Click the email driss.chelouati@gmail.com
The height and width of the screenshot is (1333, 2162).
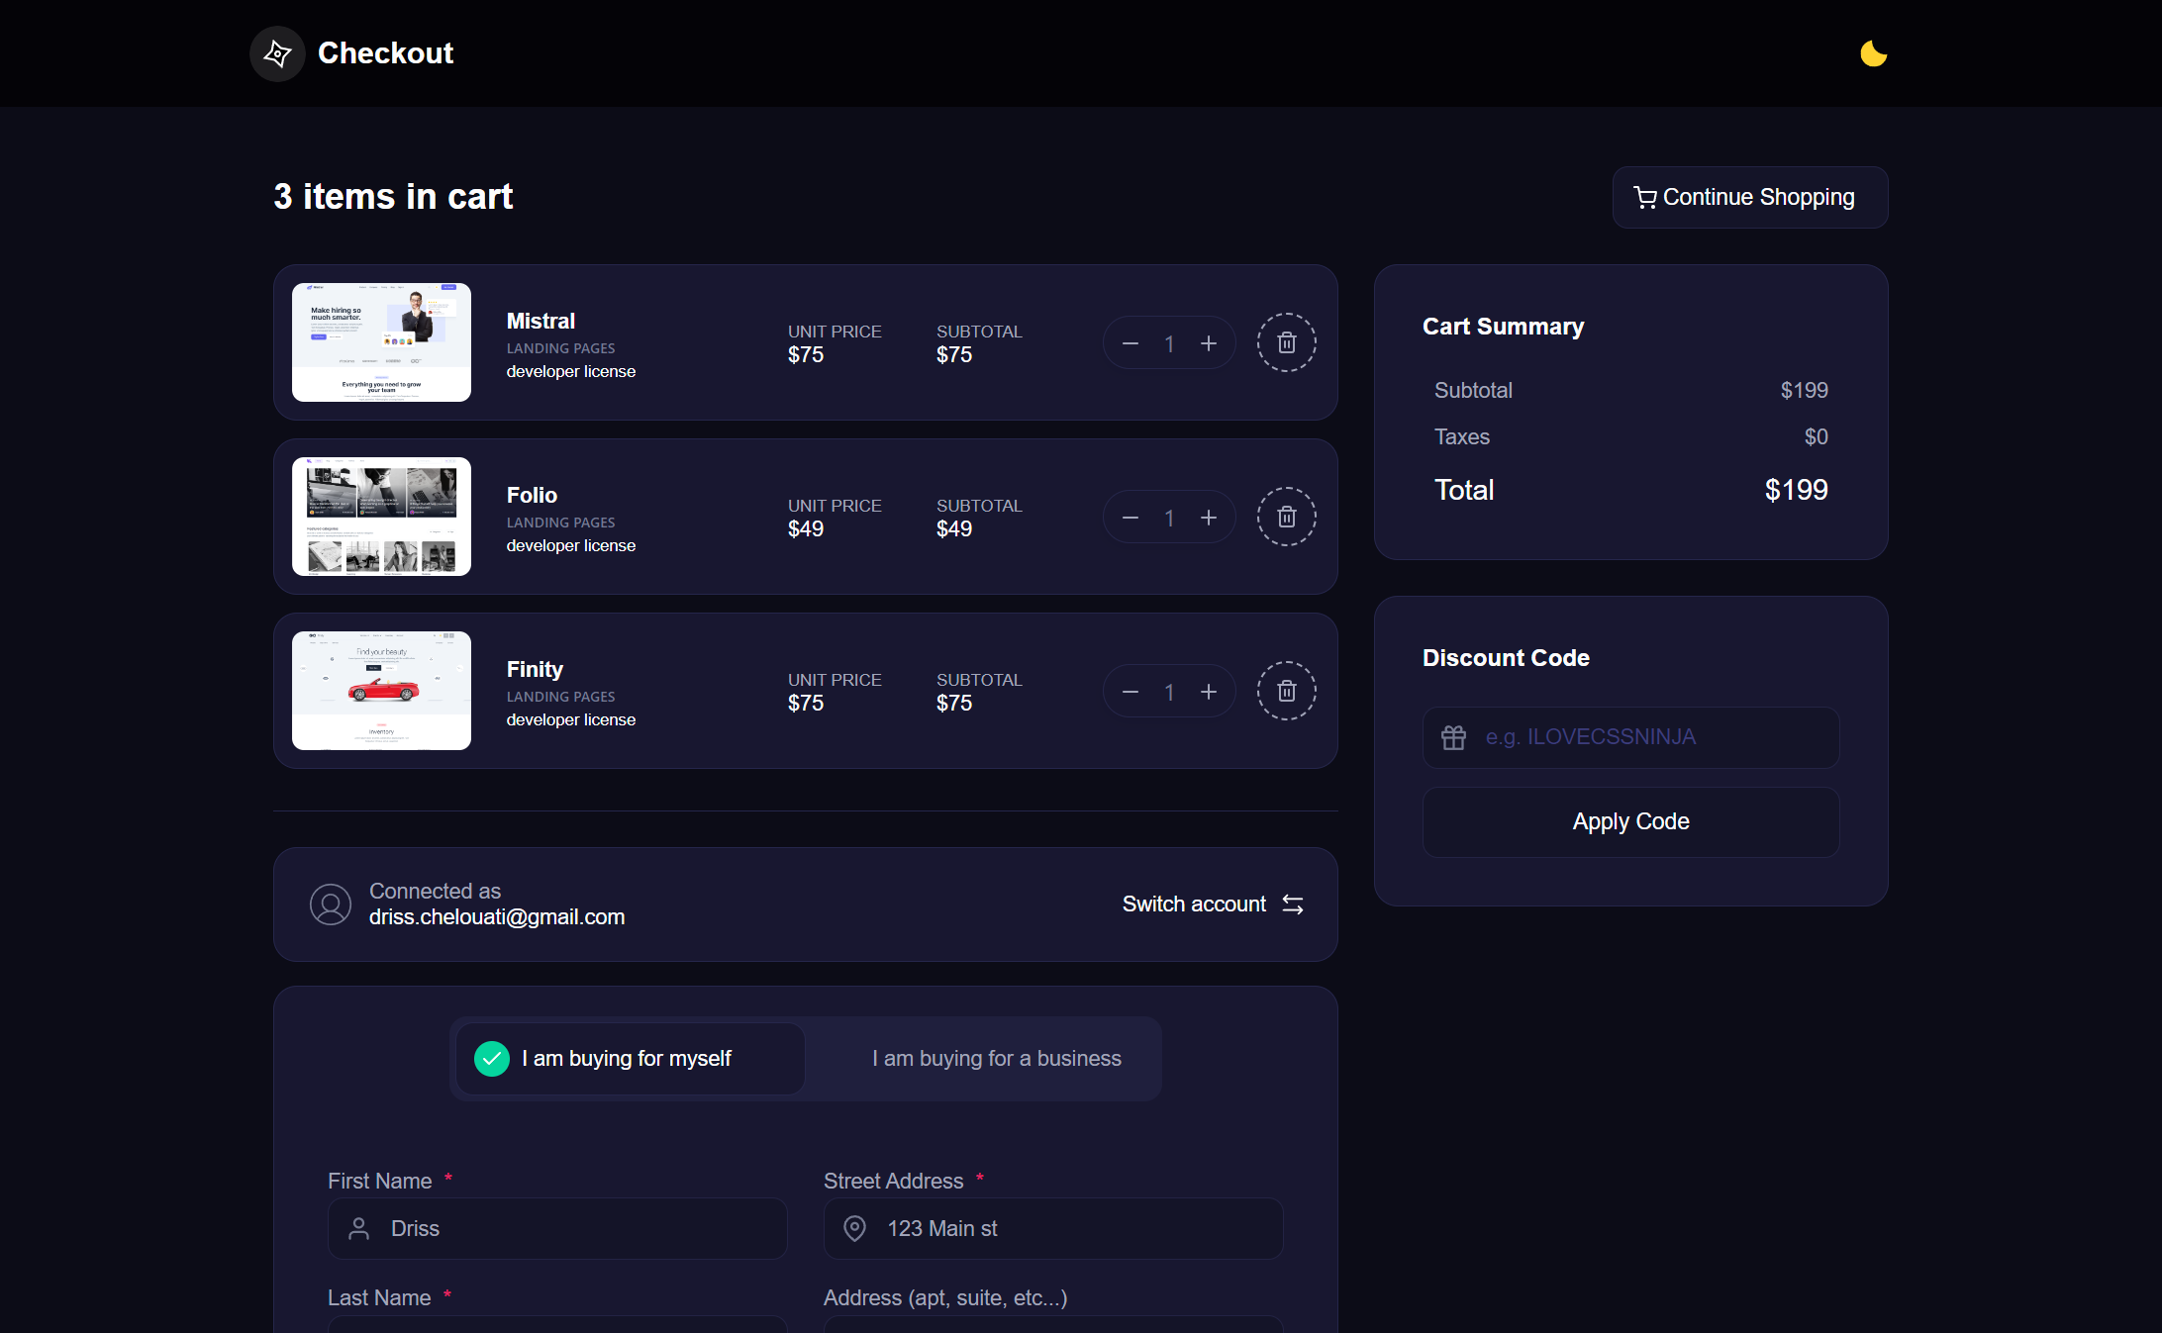pos(497,917)
